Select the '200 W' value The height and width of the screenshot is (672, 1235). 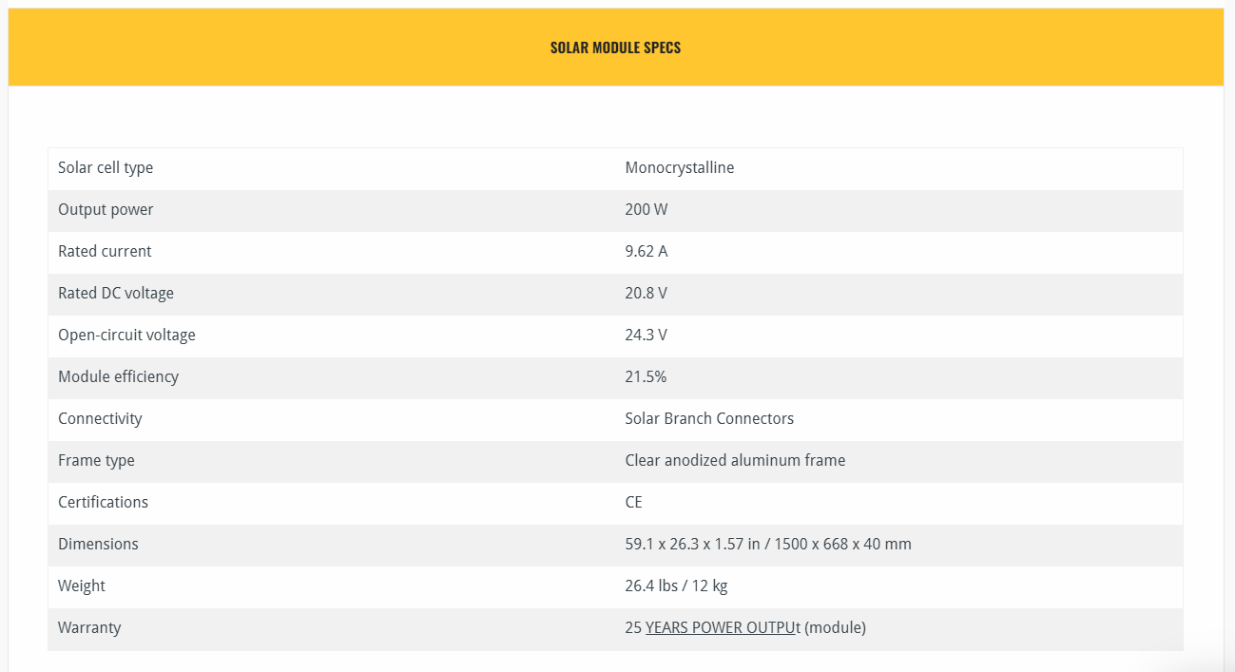tap(646, 210)
